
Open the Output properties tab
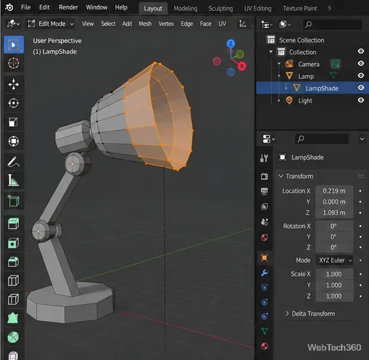coord(265,192)
